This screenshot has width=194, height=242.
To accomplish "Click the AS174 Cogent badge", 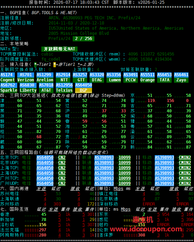I will coord(8,78).
